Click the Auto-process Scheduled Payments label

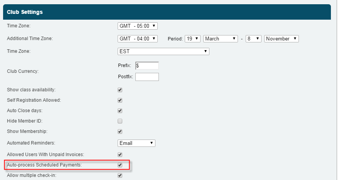44,165
